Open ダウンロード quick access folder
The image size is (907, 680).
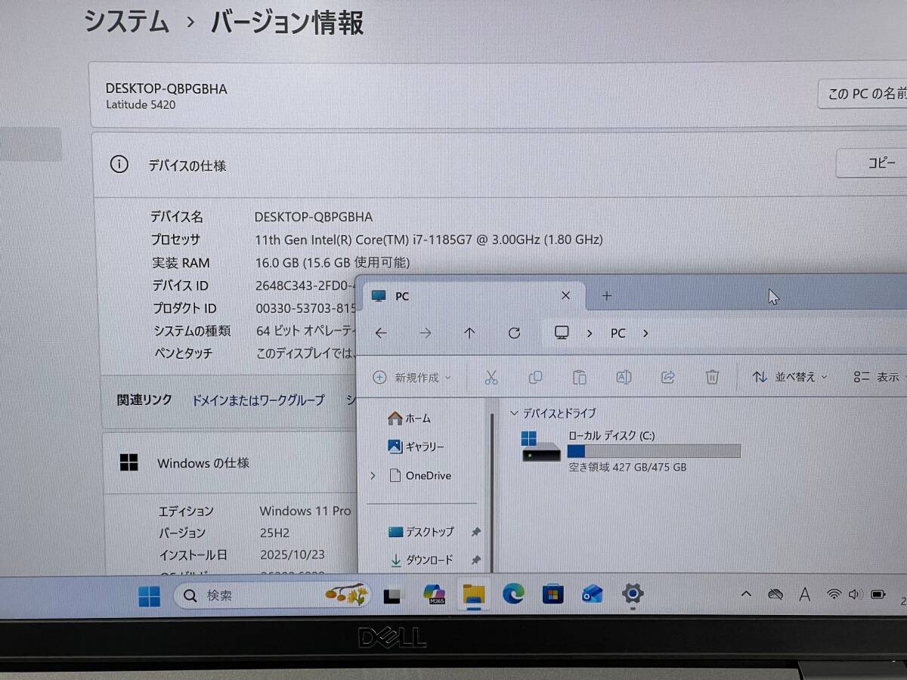420,560
